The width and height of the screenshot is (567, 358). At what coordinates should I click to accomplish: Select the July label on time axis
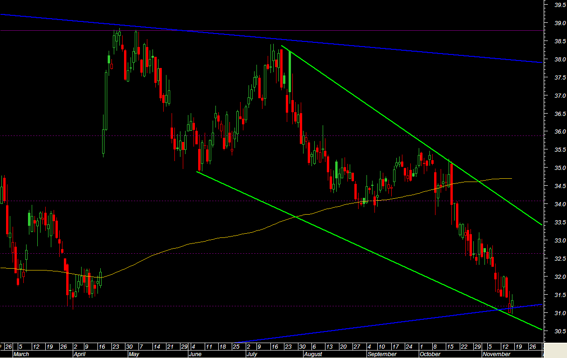coord(251,354)
